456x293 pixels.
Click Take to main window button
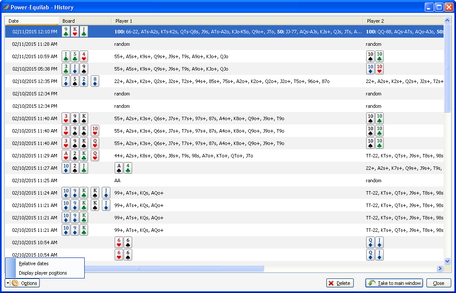[394, 283]
